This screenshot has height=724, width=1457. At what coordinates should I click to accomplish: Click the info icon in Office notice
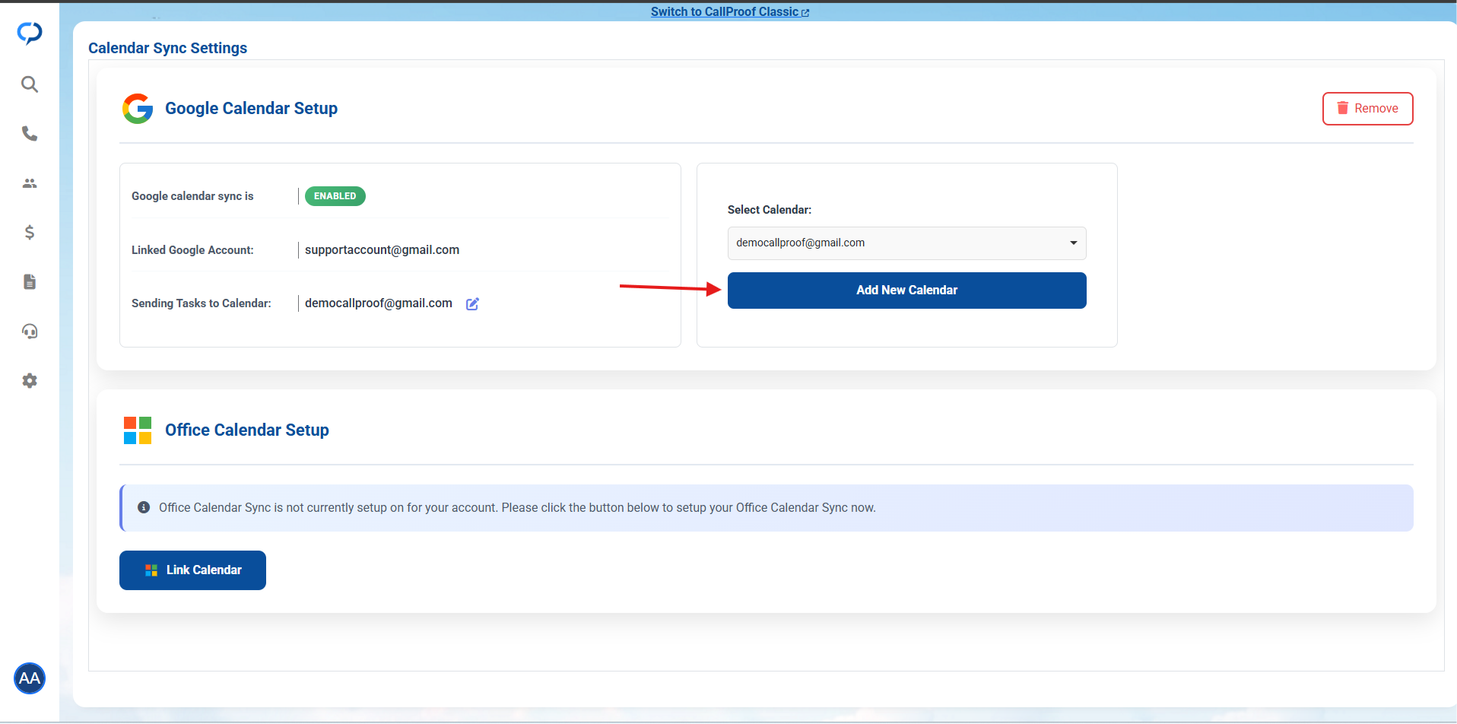[144, 507]
